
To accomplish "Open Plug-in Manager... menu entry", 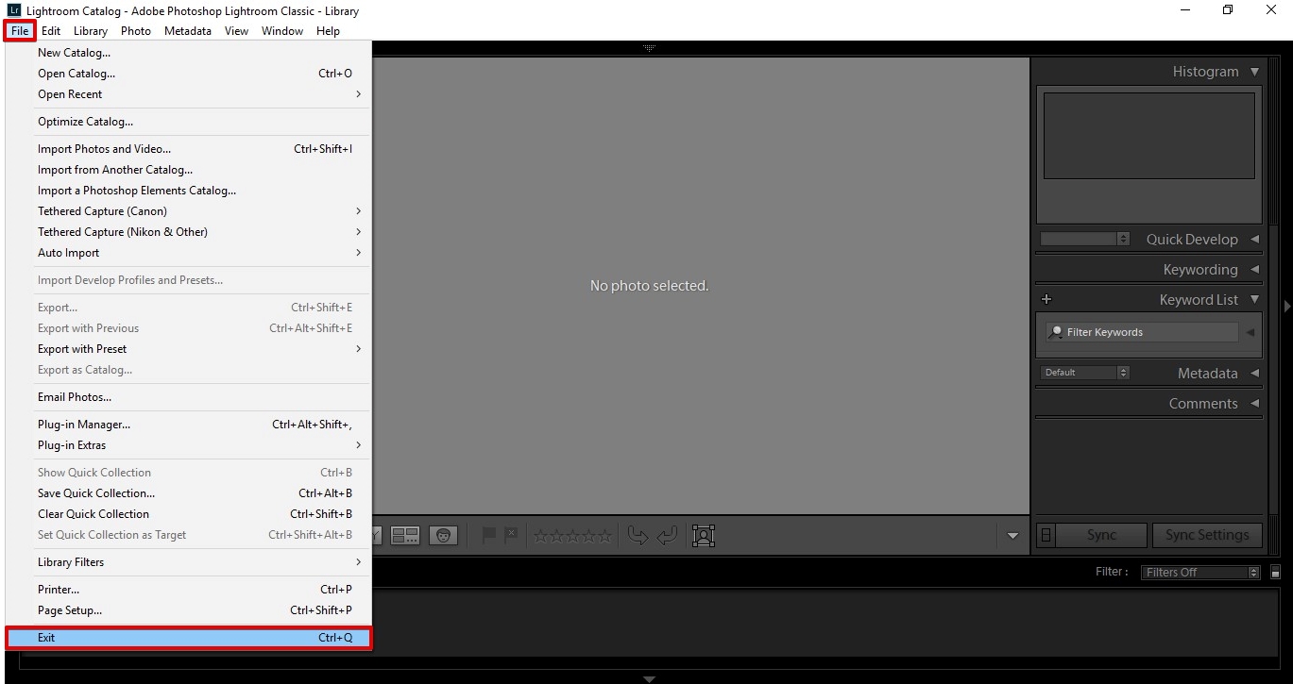I will coord(189,425).
